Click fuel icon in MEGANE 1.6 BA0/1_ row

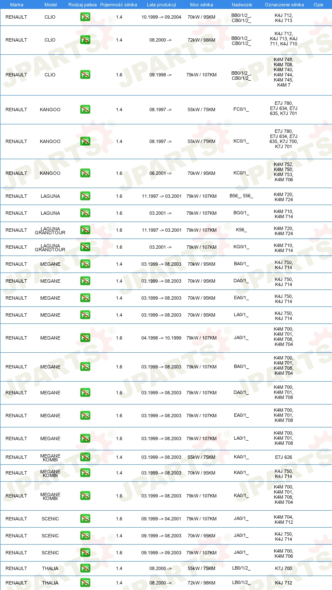85,367
